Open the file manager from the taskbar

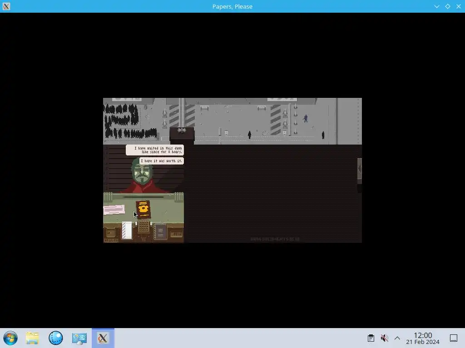click(x=32, y=338)
